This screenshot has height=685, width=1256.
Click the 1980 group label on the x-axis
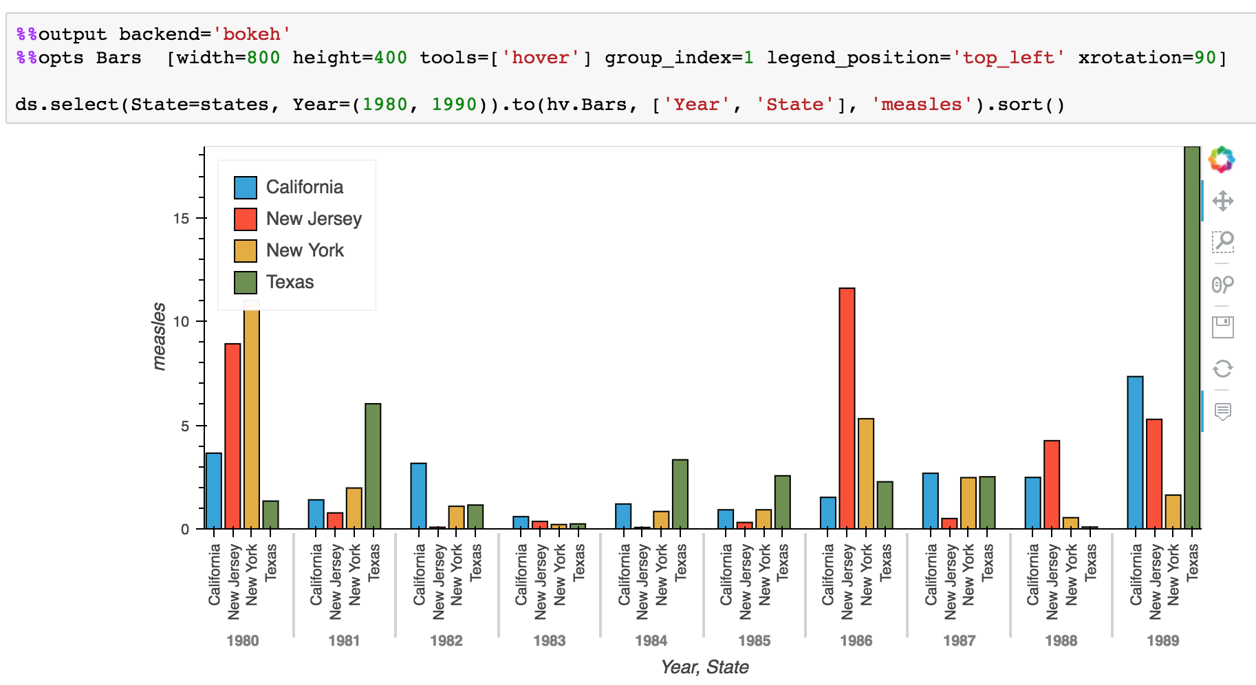click(242, 640)
